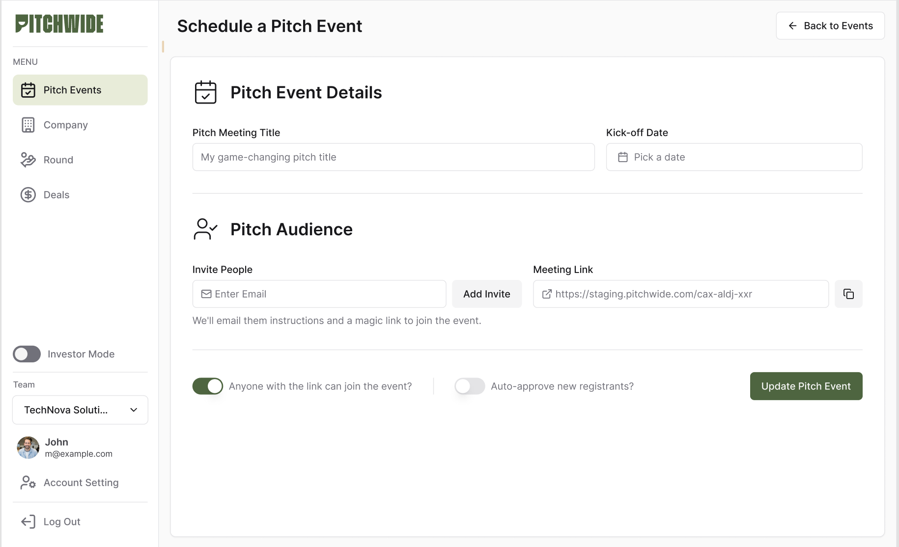This screenshot has height=547, width=899.
Task: Select Pitch Events in the menu
Action: [71, 90]
